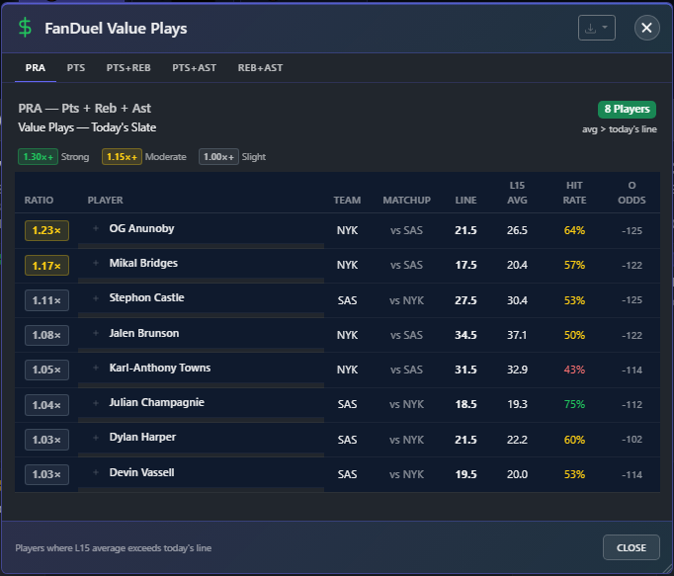Sort by the L15 AVG column header
Screen dimensions: 674x576
[517, 193]
